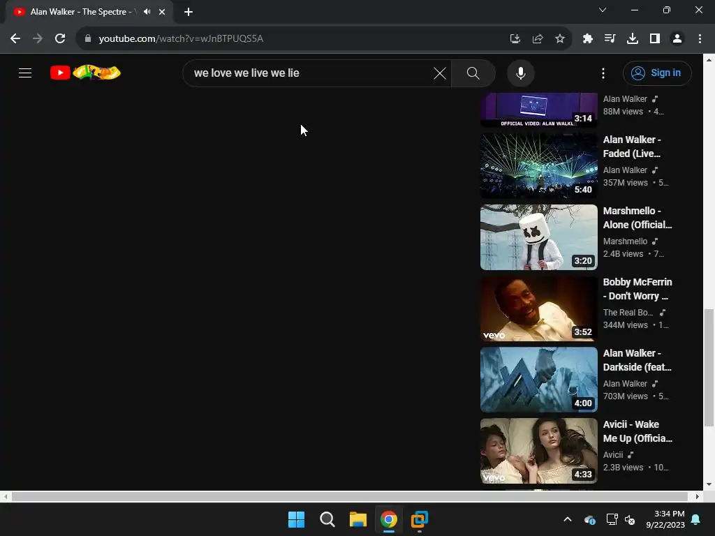Click the Sign in button
The height and width of the screenshot is (536, 715).
(x=657, y=73)
